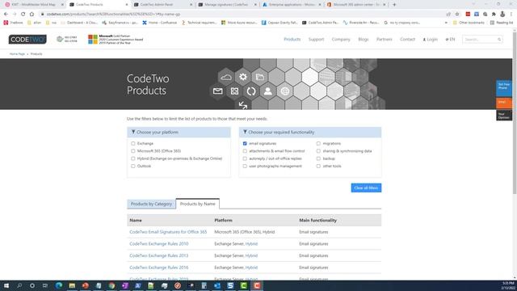
Task: Open a new browser tab with plus
Action: [394, 5]
